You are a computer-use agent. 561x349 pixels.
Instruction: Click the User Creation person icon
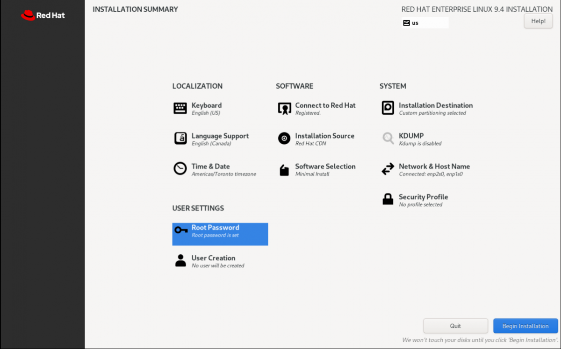pos(180,261)
